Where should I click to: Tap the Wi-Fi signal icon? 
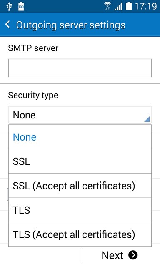coord(107,6)
